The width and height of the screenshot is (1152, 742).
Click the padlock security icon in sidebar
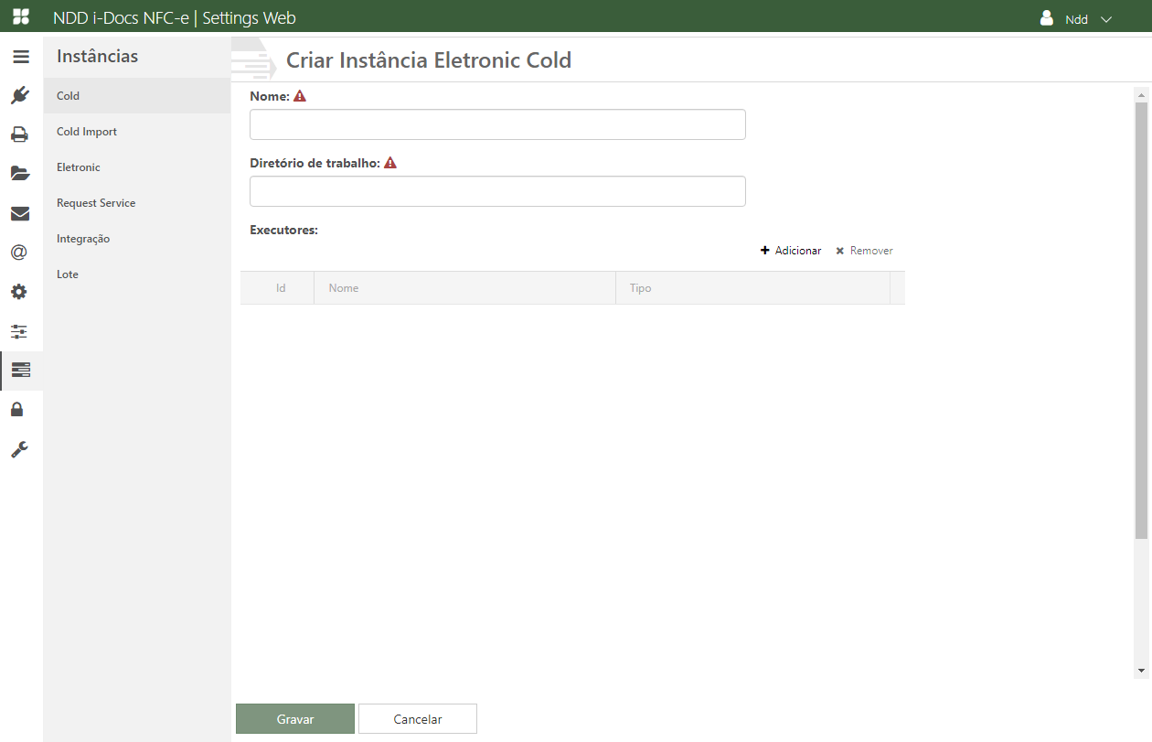pyautogui.click(x=17, y=409)
